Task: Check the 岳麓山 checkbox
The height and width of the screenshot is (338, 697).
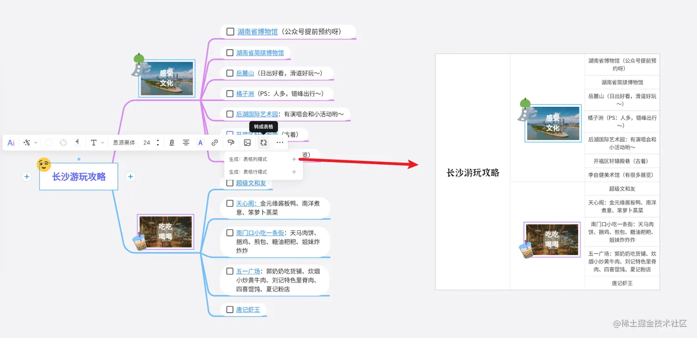Action: [230, 73]
